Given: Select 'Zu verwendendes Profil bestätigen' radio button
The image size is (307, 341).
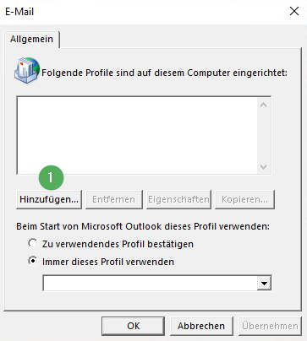Looking at the screenshot, I should 33,243.
